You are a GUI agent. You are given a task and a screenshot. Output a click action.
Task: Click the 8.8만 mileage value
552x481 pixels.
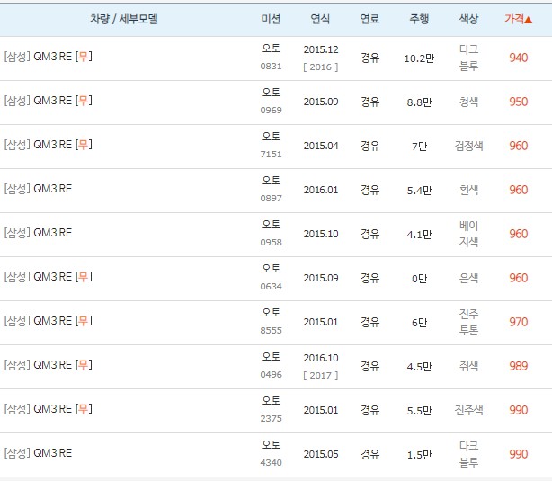419,102
